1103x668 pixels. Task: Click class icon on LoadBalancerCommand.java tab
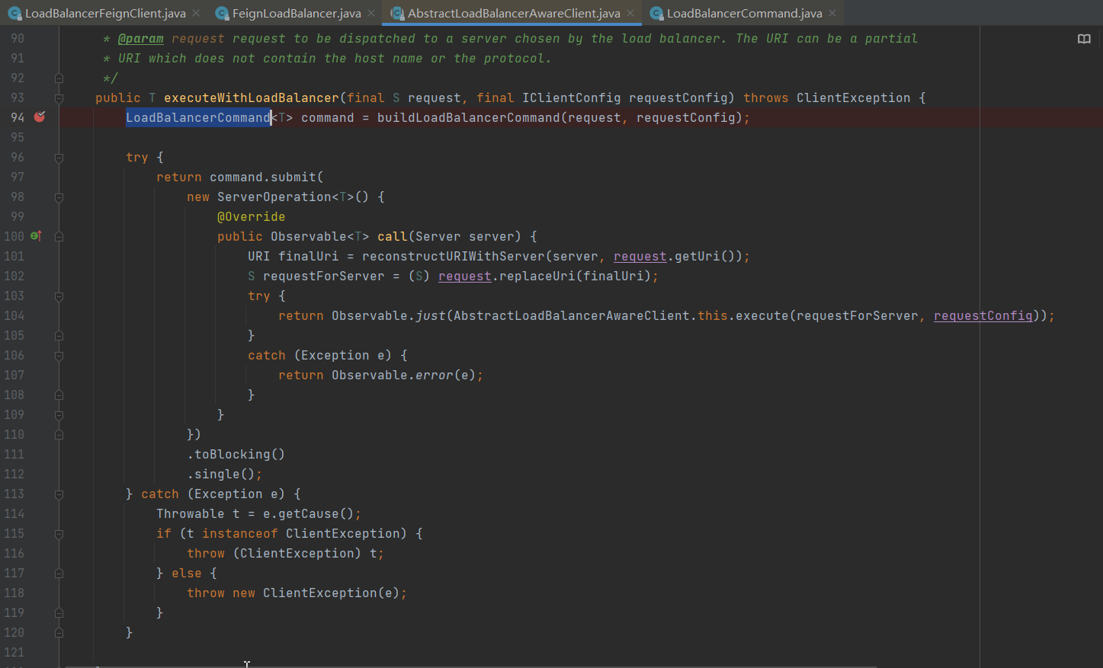pyautogui.click(x=656, y=13)
